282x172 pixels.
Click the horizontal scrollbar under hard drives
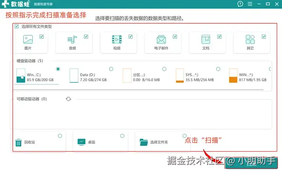tap(139, 90)
